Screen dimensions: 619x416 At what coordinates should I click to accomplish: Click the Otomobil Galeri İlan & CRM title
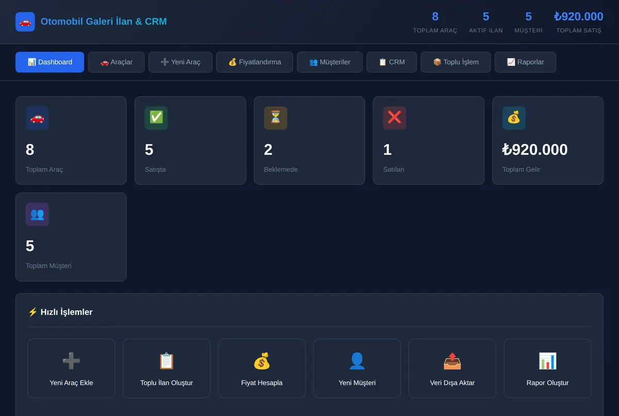click(x=104, y=22)
